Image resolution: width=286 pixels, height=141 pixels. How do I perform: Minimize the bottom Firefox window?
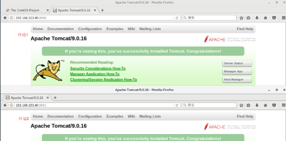269,90
